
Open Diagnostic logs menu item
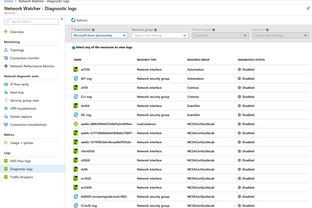click(x=21, y=169)
